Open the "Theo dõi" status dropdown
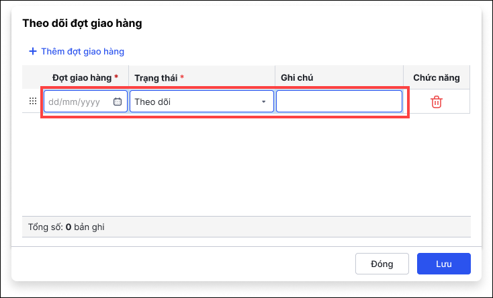 click(x=195, y=102)
